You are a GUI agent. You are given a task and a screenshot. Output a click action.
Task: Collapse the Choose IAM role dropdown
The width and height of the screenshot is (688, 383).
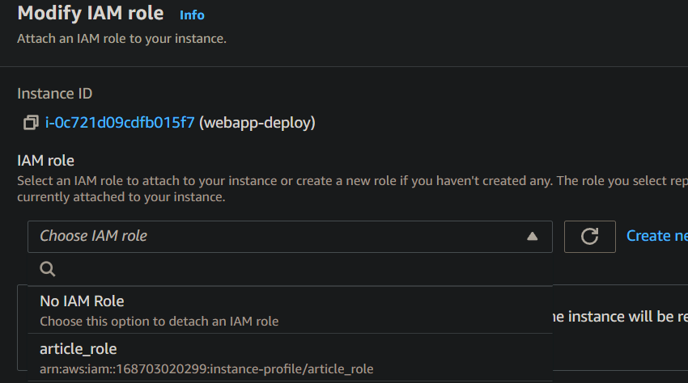290,237
